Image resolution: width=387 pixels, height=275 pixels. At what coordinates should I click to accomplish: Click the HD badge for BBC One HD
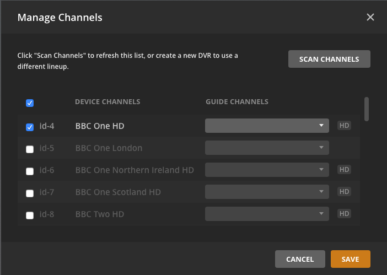344,125
